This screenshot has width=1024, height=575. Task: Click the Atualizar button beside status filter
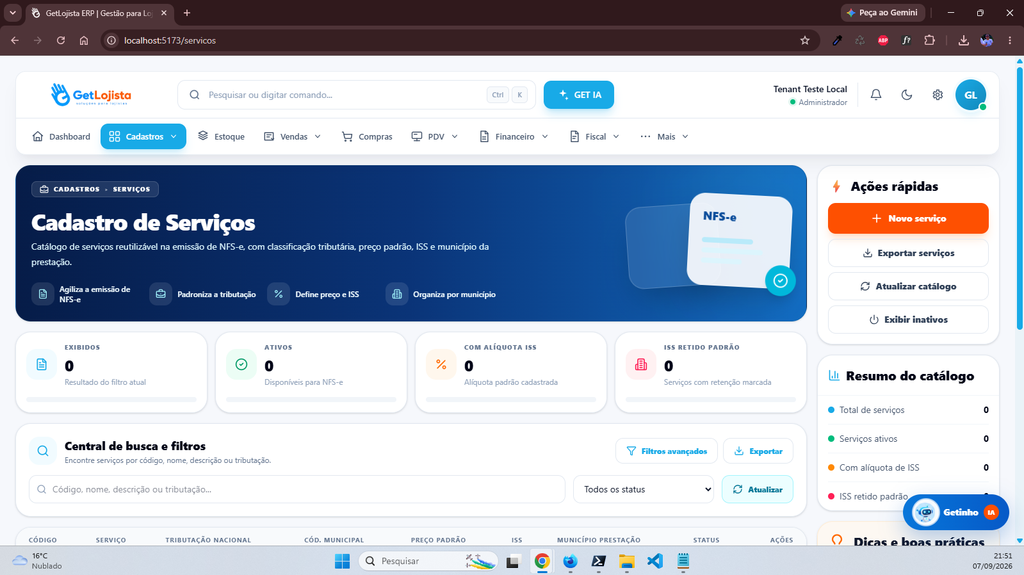[x=758, y=489]
